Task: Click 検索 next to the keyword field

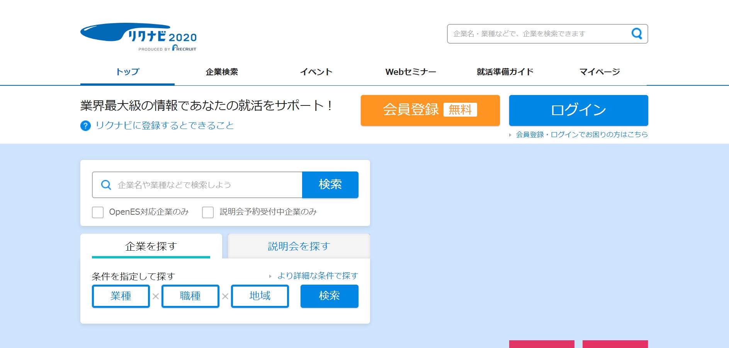Action: [x=330, y=185]
